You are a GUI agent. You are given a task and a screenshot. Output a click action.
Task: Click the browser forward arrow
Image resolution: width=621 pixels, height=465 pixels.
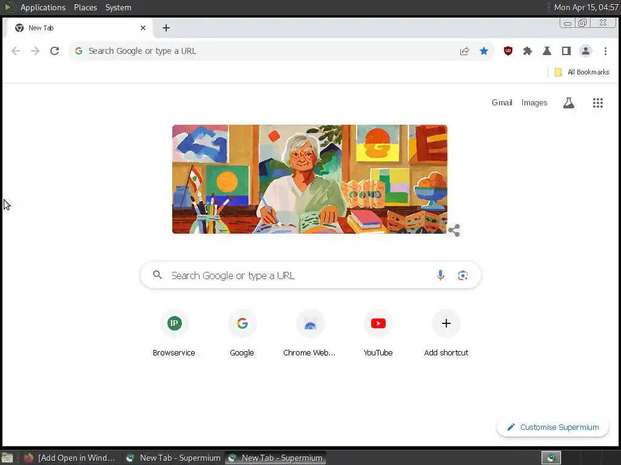coord(35,51)
